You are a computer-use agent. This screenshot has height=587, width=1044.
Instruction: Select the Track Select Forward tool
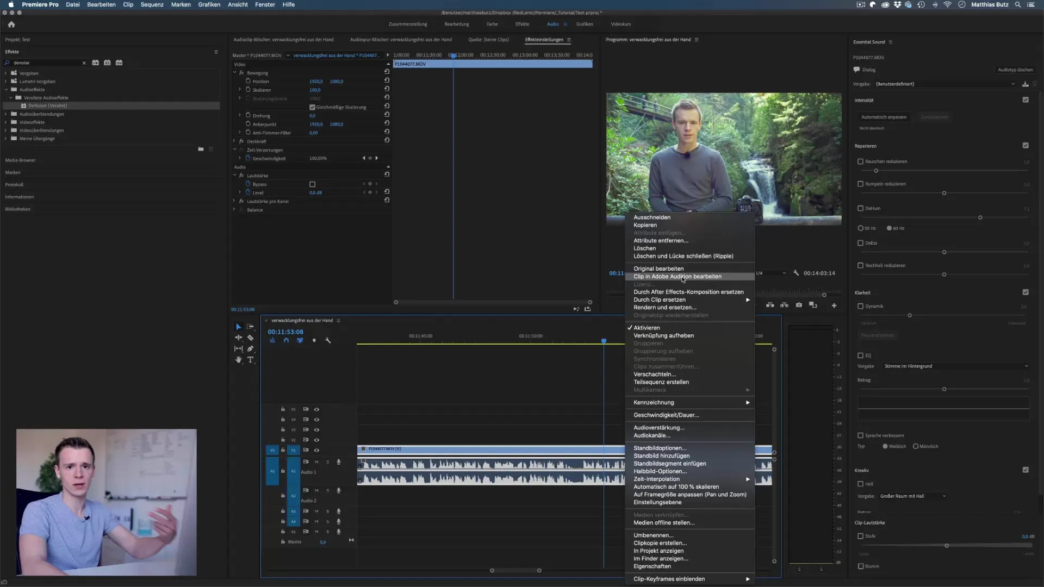(x=250, y=327)
